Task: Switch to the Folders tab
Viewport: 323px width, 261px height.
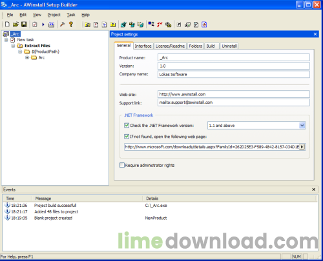Action: tap(196, 46)
